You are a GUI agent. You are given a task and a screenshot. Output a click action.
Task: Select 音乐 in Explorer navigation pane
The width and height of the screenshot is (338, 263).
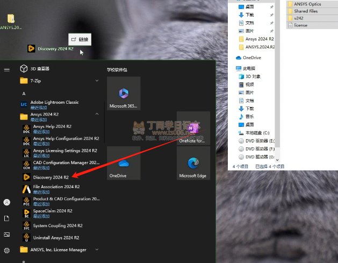click(246, 117)
